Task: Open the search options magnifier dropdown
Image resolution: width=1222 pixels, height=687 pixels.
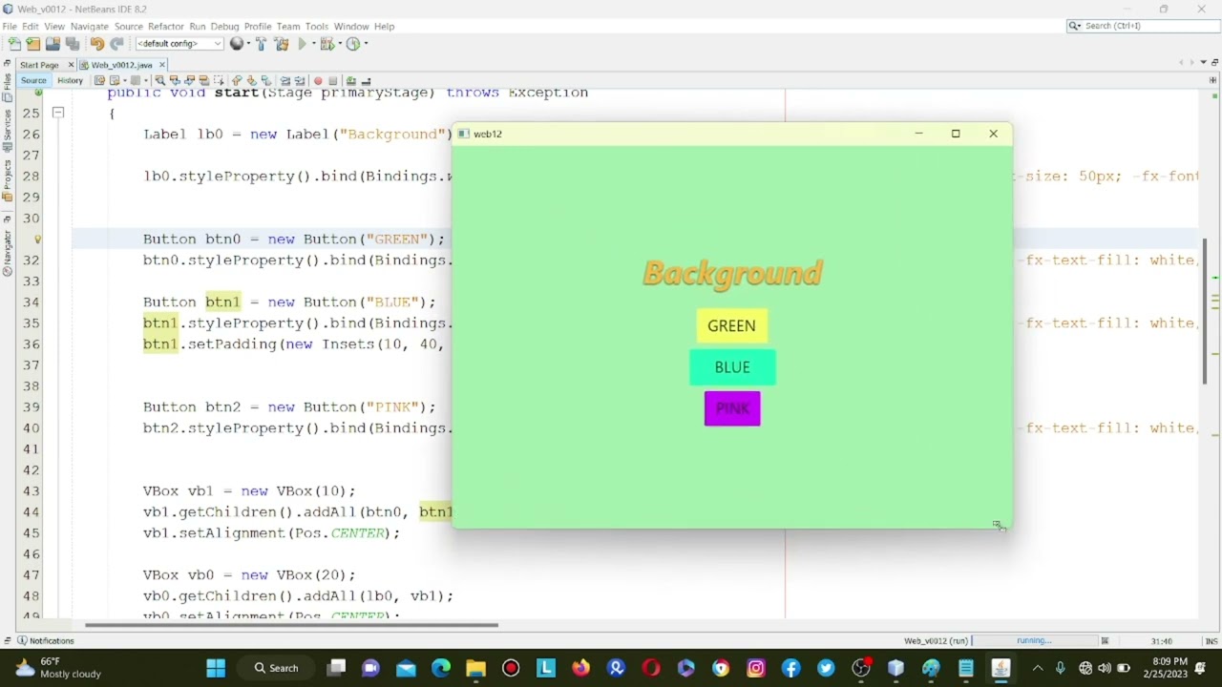Action: pos(1075,26)
